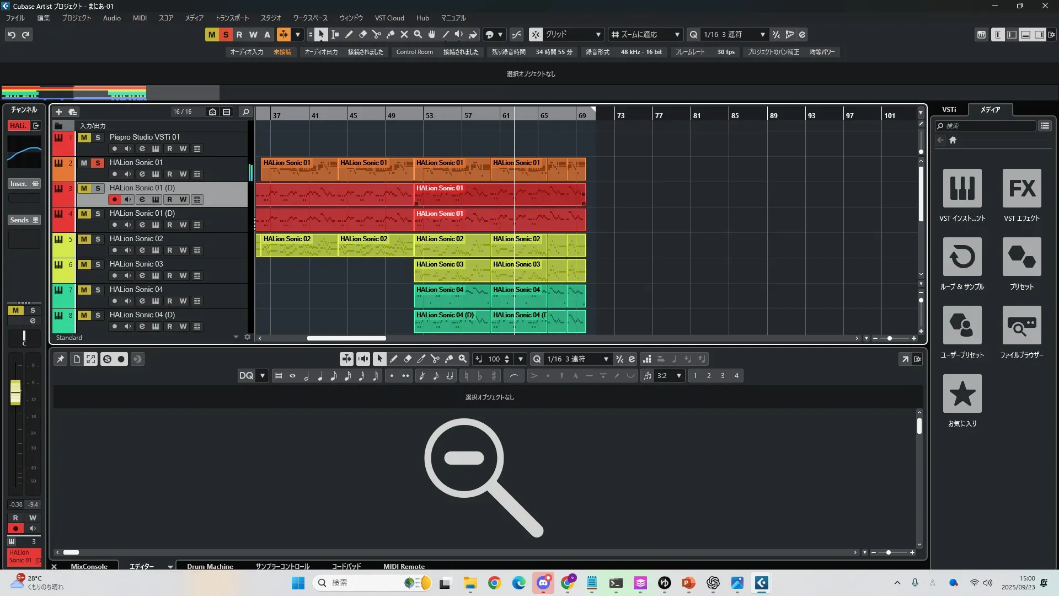Toggle solo on HALion Sonic 01 track
This screenshot has height=596, width=1059.
98,163
